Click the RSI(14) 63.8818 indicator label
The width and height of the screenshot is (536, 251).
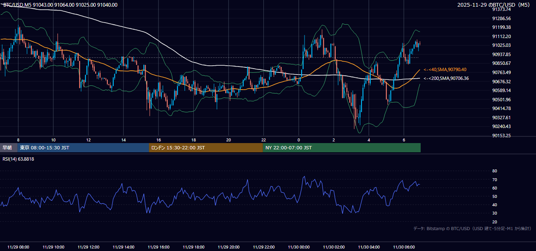(x=18, y=159)
